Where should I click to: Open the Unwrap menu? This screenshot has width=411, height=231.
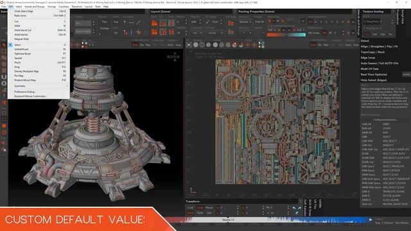point(51,6)
